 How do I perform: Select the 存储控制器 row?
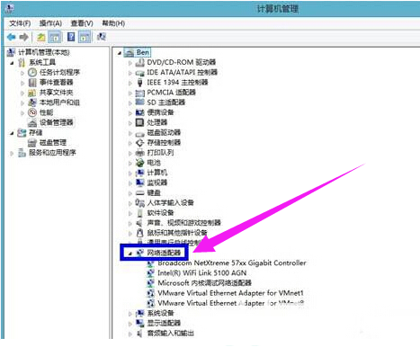pyautogui.click(x=164, y=143)
